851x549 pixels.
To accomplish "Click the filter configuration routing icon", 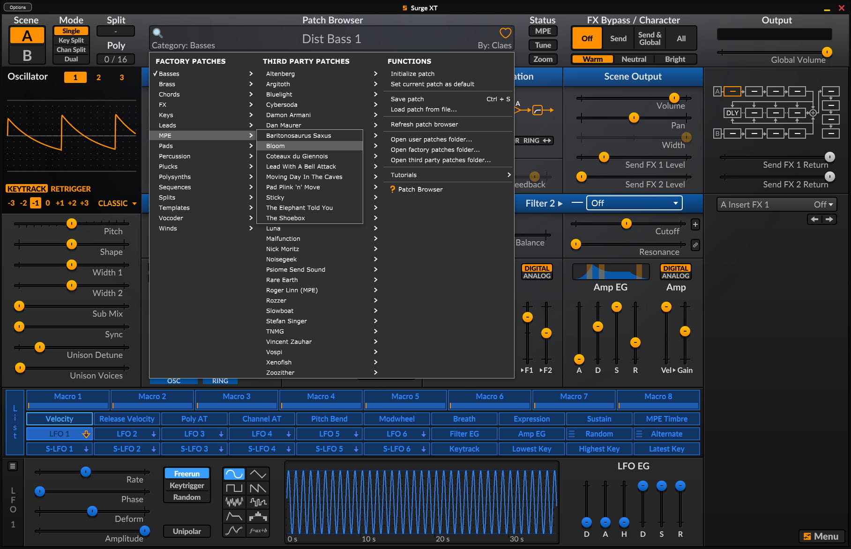I will 534,110.
